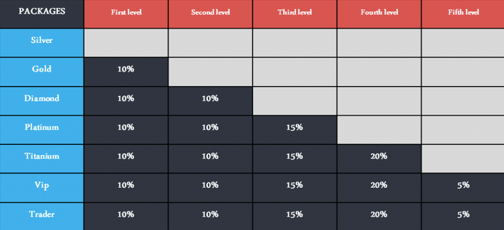
Task: Select Titanium's Fourth level 20% cell
Action: pos(379,159)
